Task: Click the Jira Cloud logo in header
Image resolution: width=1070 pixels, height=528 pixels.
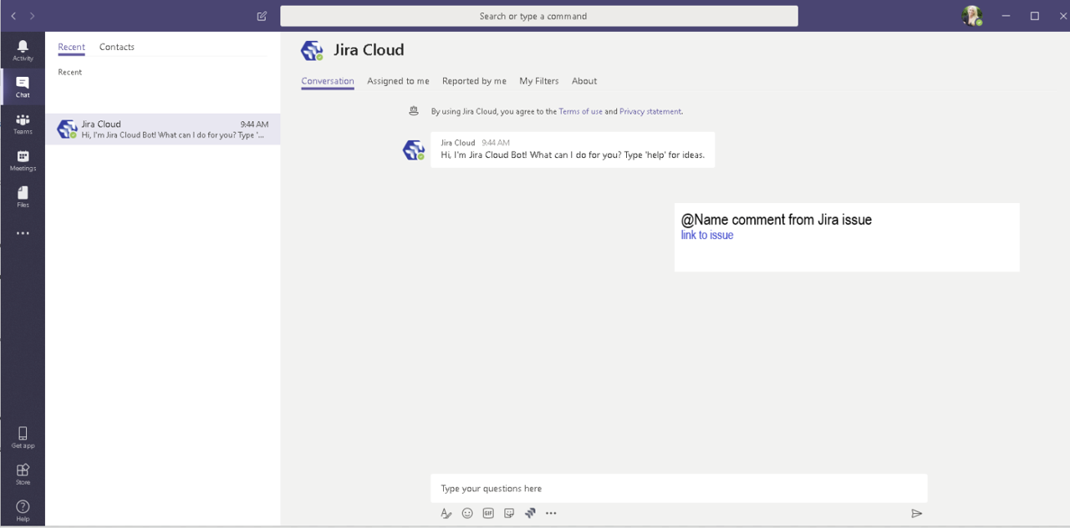Action: click(x=312, y=50)
